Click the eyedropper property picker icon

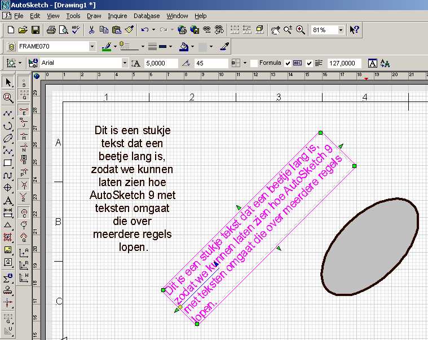[224, 47]
